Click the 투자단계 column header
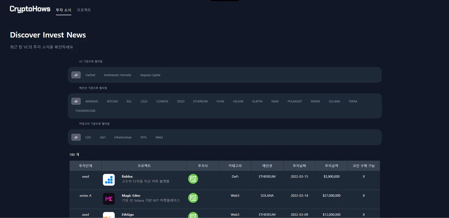449x218 pixels. point(85,166)
